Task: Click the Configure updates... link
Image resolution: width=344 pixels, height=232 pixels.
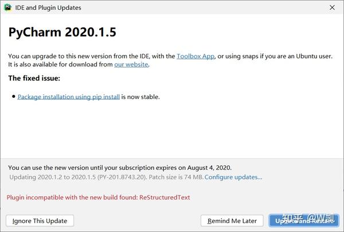Action: click(x=233, y=177)
